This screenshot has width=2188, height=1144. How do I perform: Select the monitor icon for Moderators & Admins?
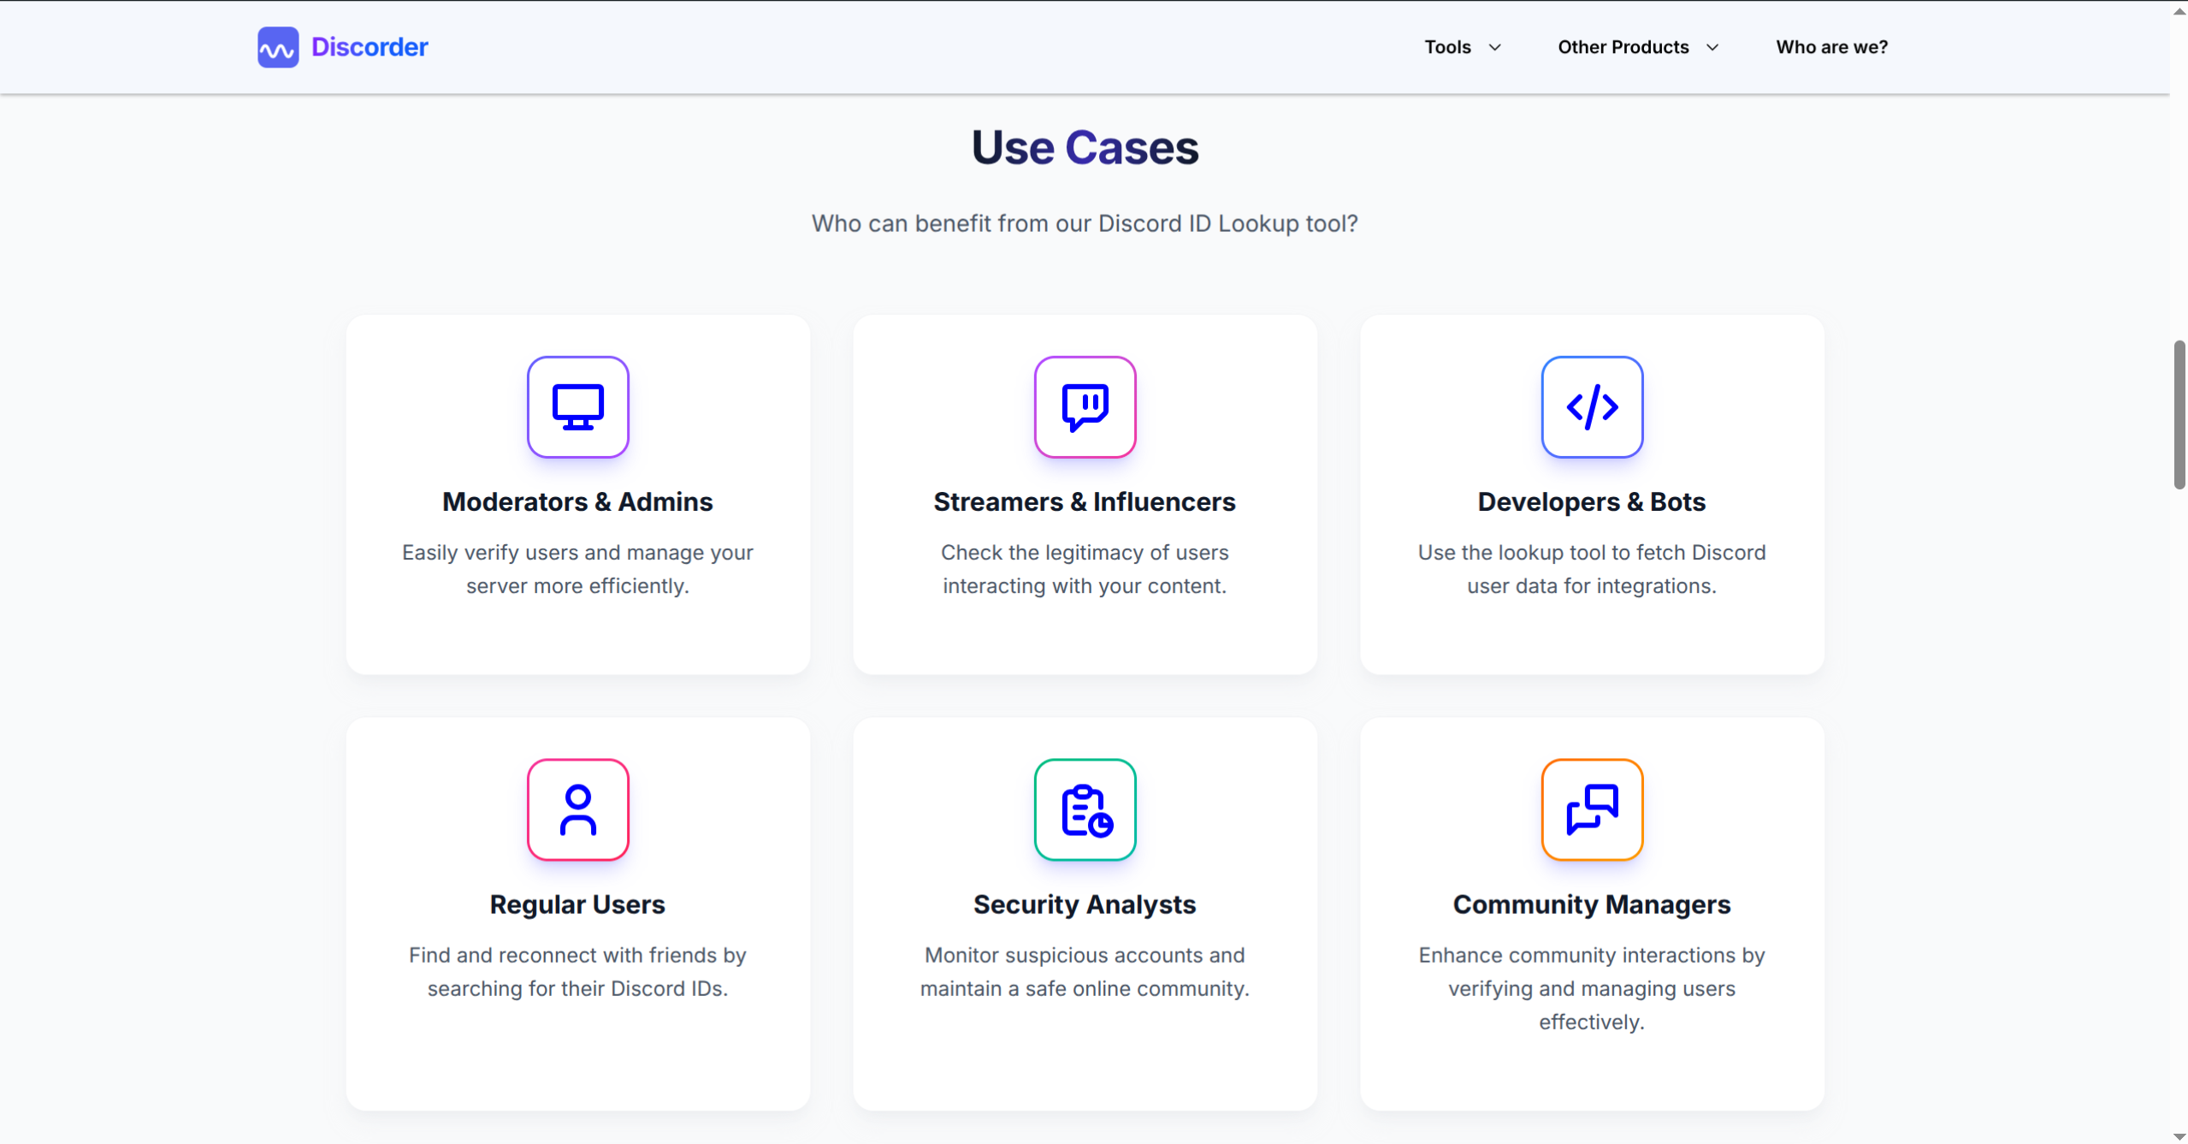pyautogui.click(x=578, y=406)
